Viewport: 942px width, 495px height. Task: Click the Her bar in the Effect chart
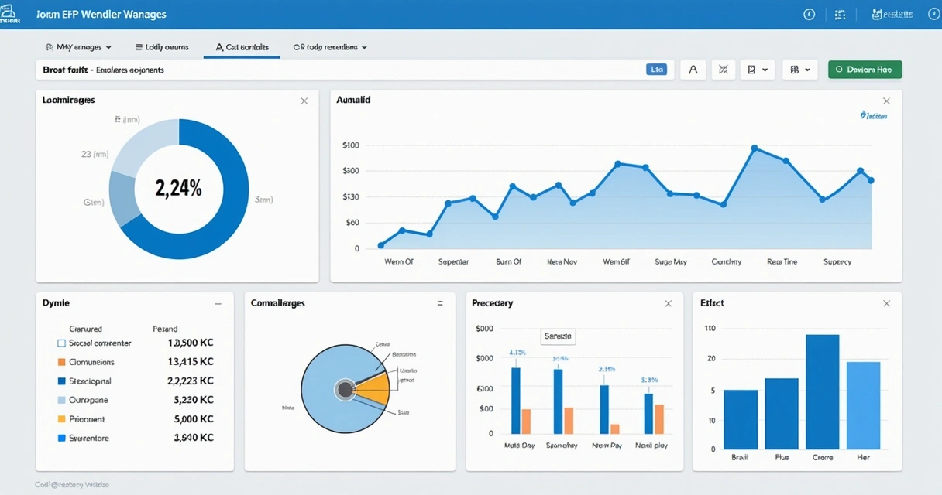pyautogui.click(x=864, y=405)
